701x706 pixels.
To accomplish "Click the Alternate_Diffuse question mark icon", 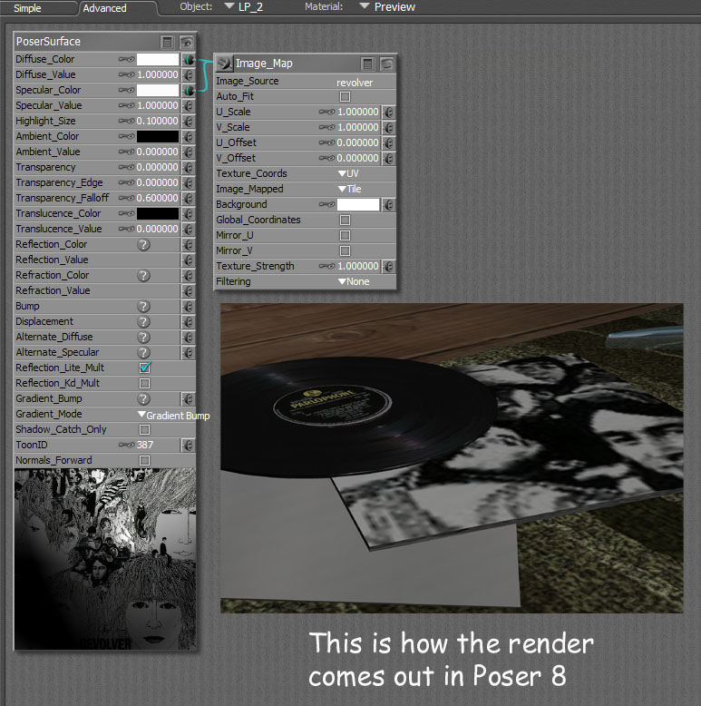I will point(143,338).
